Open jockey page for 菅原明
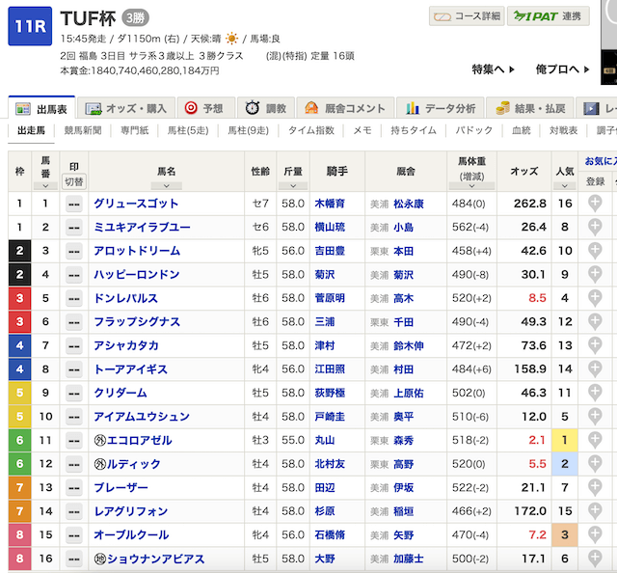Image resolution: width=617 pixels, height=573 pixels. coord(330,298)
